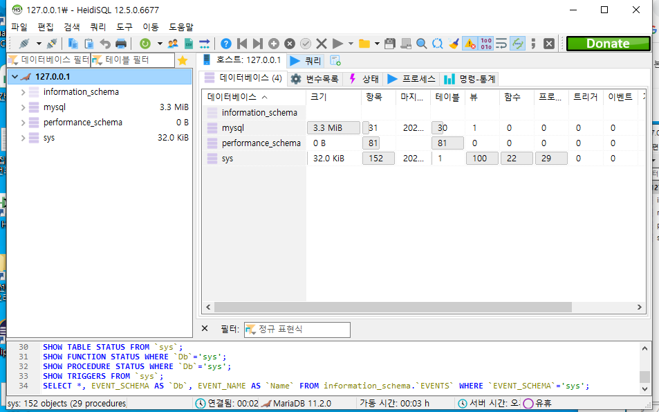Open the 편집 menu
Image resolution: width=659 pixels, height=412 pixels.
tap(46, 27)
